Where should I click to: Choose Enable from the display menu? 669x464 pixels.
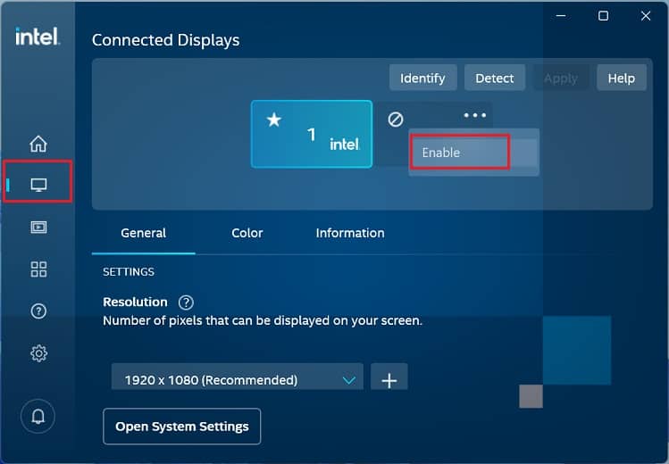473,153
